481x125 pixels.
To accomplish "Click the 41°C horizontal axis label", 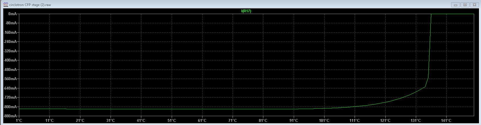I will [141, 120].
